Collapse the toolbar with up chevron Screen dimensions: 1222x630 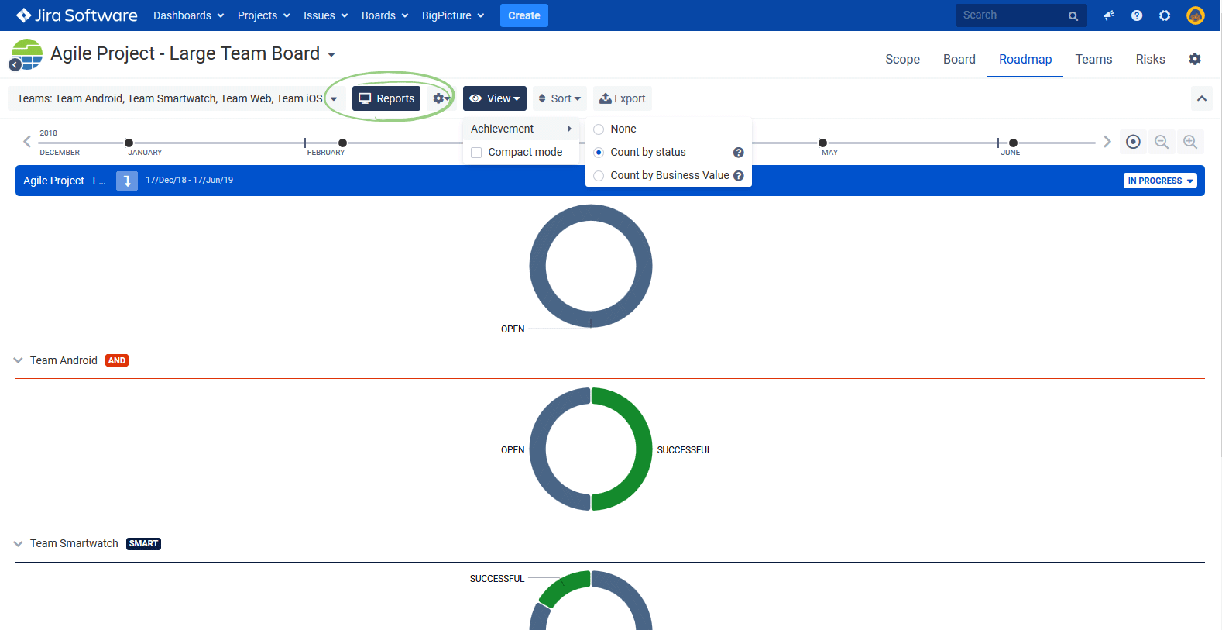1202,98
